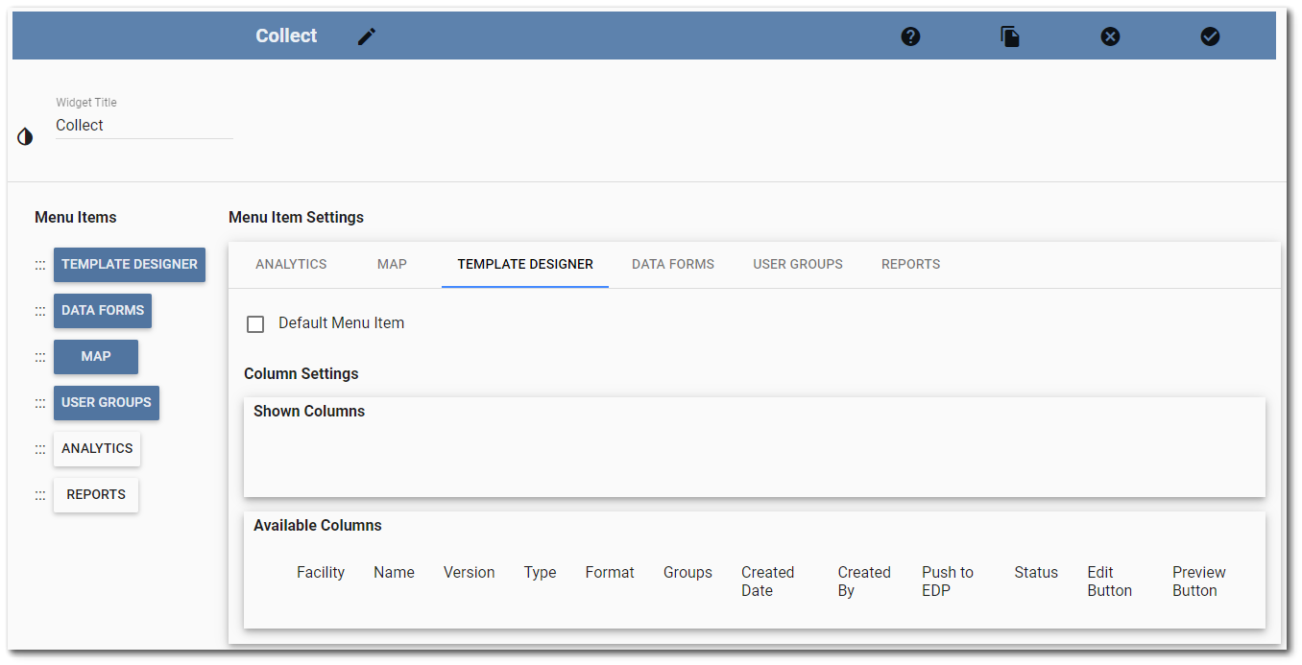Toggle the User Groups menu item button
This screenshot has width=1302, height=665.
coord(106,403)
